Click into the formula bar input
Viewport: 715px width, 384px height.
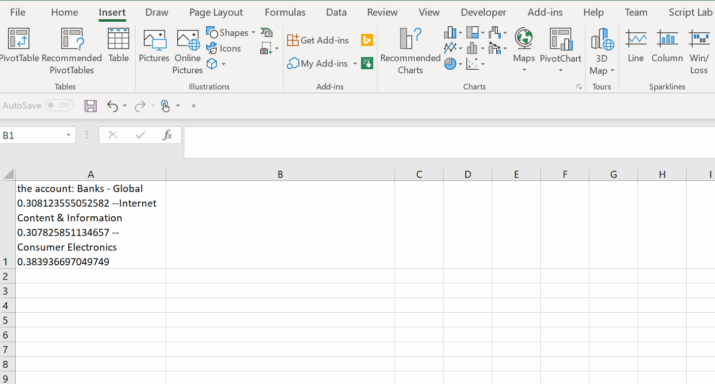[x=446, y=141]
